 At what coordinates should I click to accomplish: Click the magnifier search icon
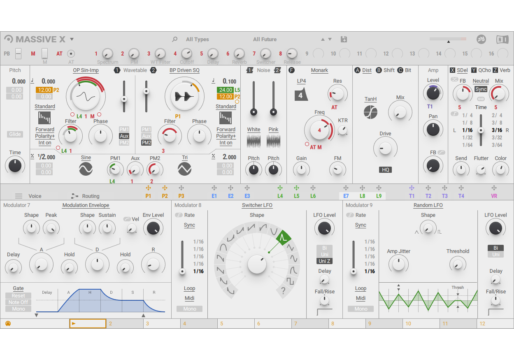(175, 39)
